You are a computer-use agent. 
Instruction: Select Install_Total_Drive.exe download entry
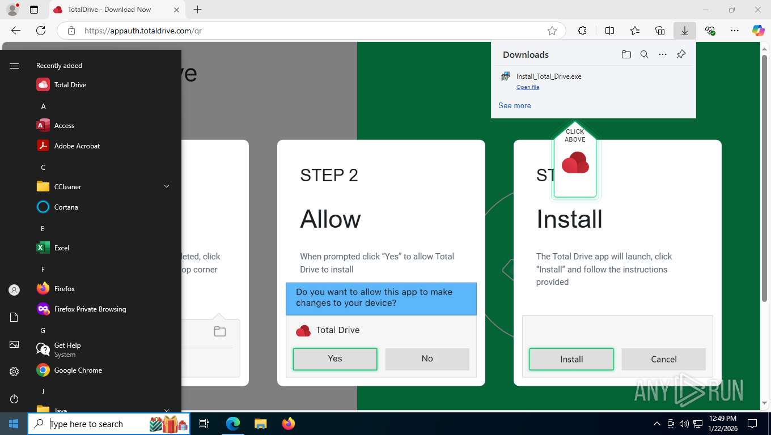[594, 81]
